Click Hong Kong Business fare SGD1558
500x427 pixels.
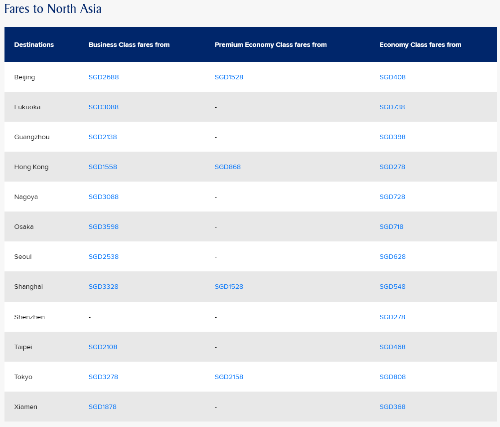pyautogui.click(x=103, y=167)
